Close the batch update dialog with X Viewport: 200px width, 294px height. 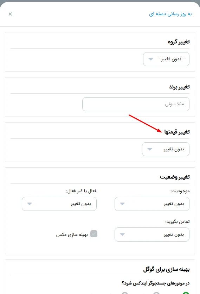[10, 14]
